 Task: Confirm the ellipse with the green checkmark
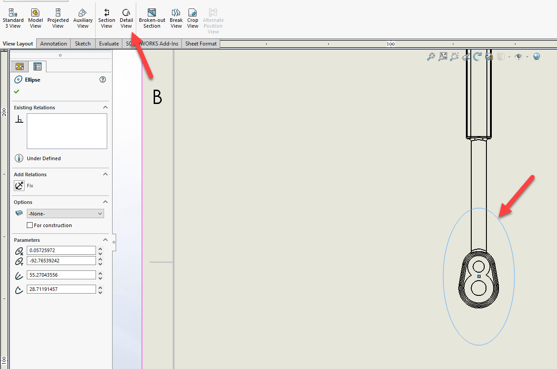16,91
